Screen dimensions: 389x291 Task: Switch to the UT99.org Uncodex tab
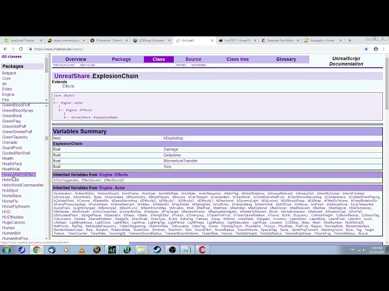151,41
